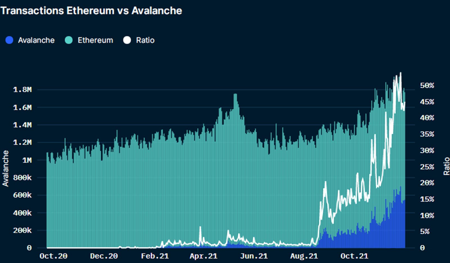The width and height of the screenshot is (450, 263).
Task: Click the 15% right axis label
Action: click(427, 199)
